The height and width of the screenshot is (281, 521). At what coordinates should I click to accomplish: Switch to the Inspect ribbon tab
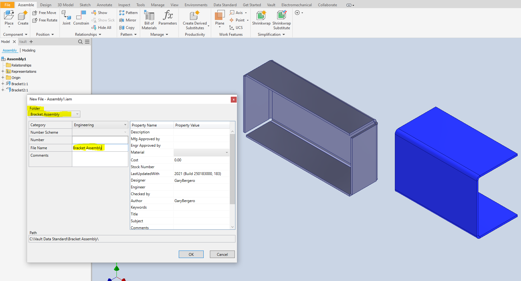click(124, 5)
